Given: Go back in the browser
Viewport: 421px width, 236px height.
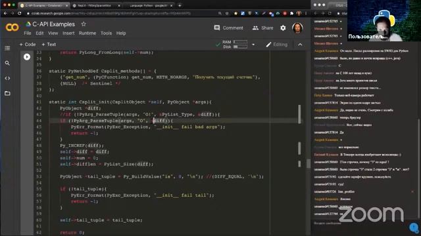Looking at the screenshot, I should (5, 13).
